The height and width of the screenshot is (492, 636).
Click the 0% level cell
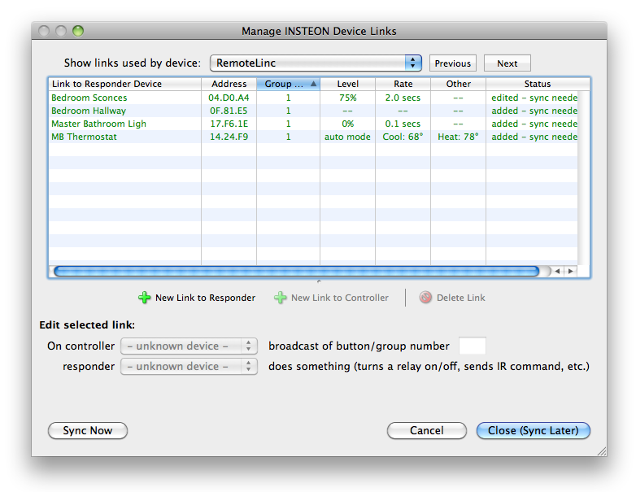tap(347, 124)
